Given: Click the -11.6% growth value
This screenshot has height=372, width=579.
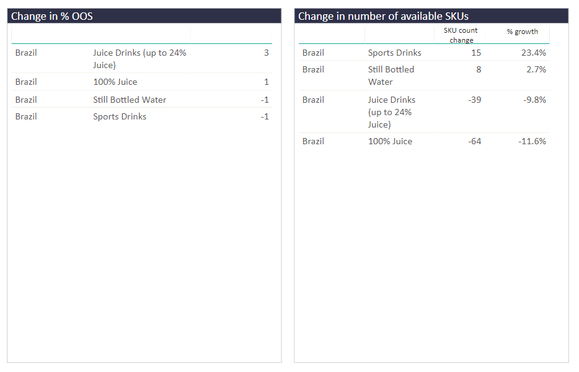Looking at the screenshot, I should click(532, 141).
